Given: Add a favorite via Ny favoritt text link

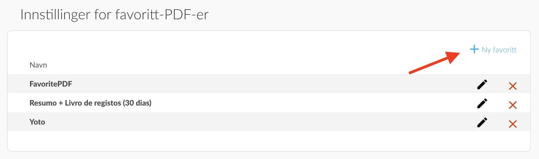Looking at the screenshot, I should 499,50.
